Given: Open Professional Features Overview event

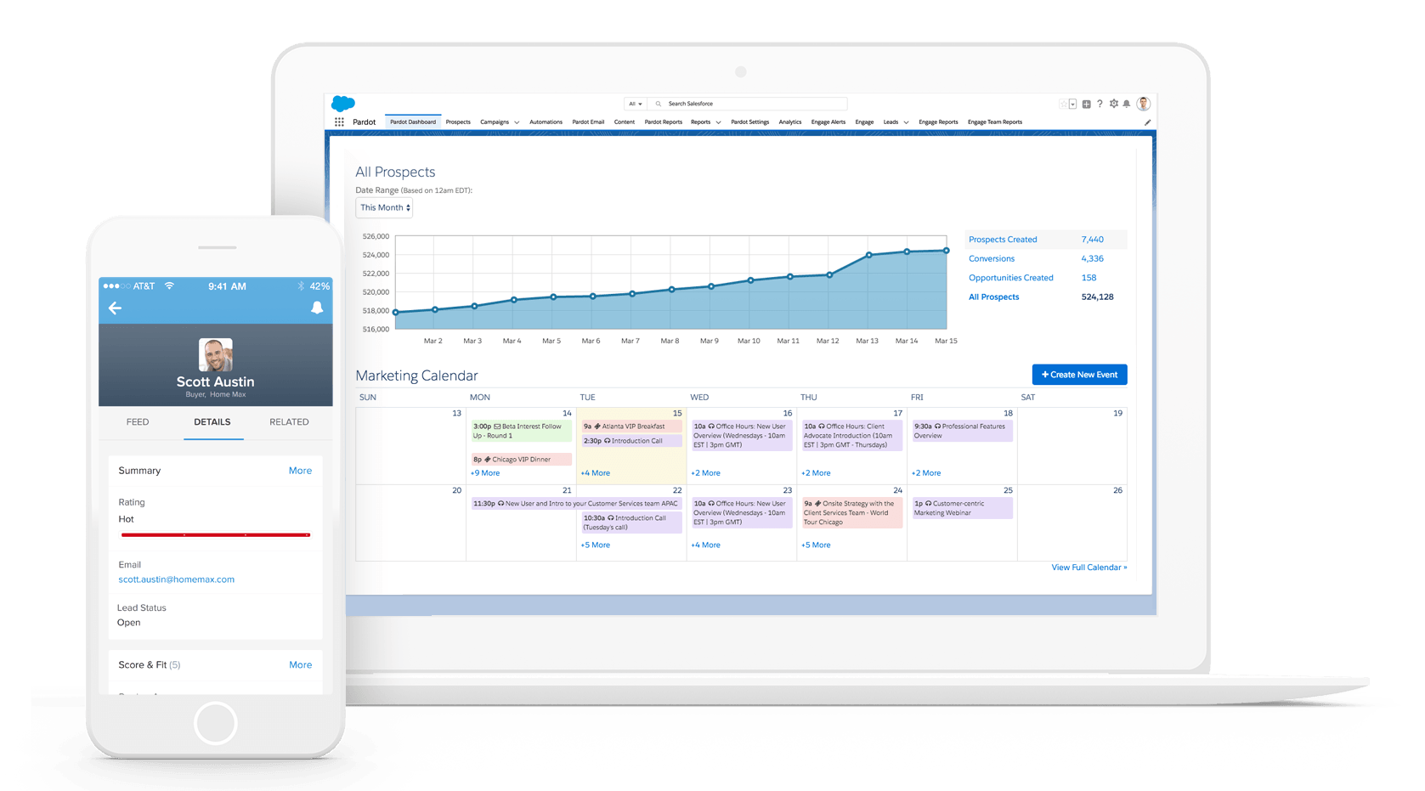Looking at the screenshot, I should [x=962, y=431].
